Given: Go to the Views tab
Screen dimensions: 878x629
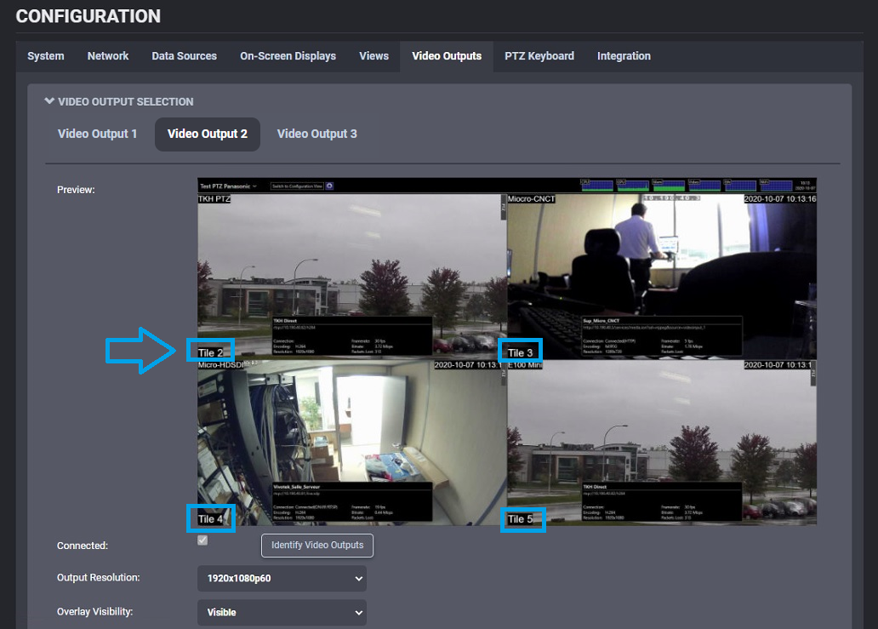Looking at the screenshot, I should point(373,56).
